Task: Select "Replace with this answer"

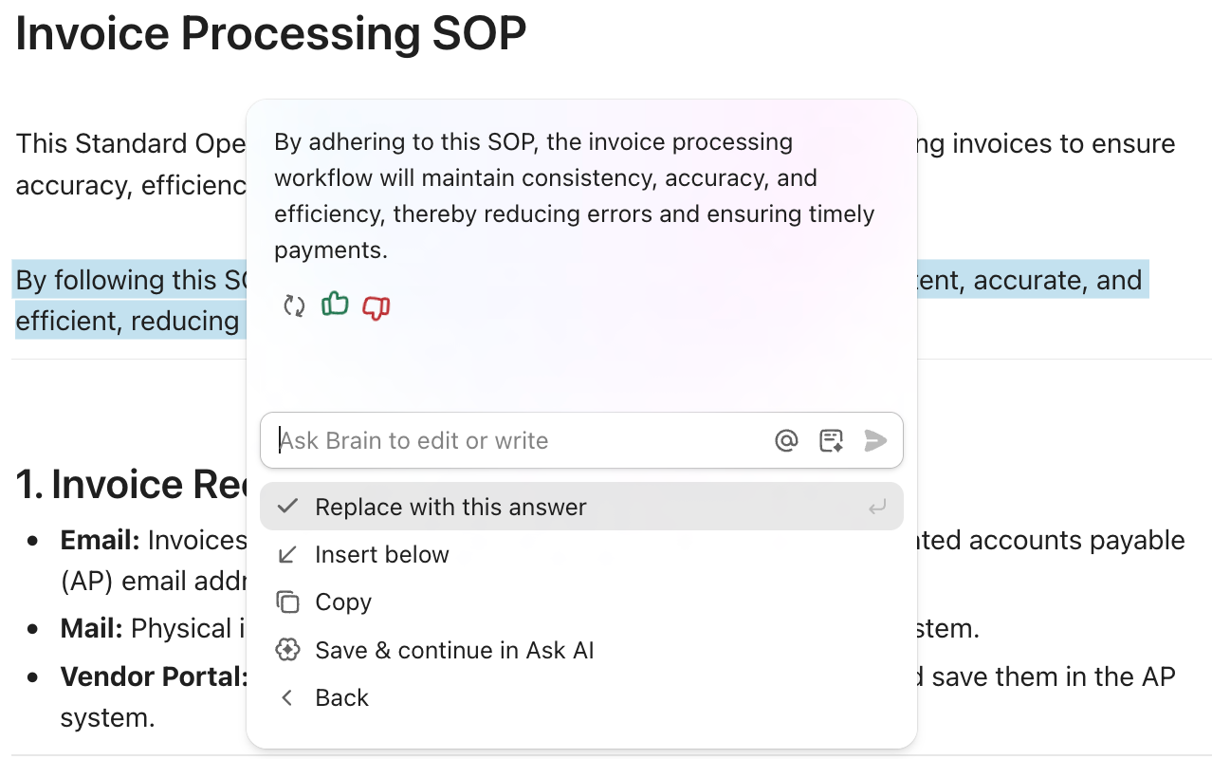Action: point(450,507)
